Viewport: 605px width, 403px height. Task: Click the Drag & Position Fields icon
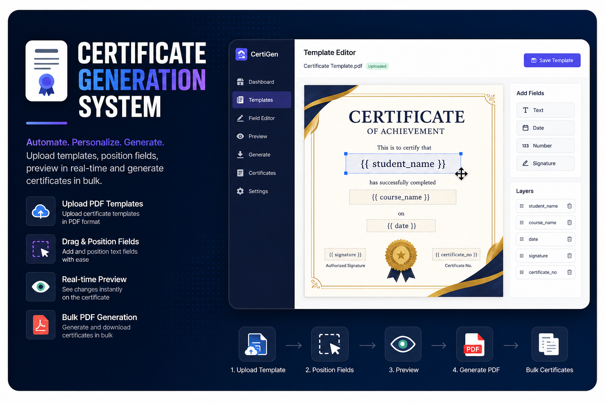pyautogui.click(x=41, y=249)
